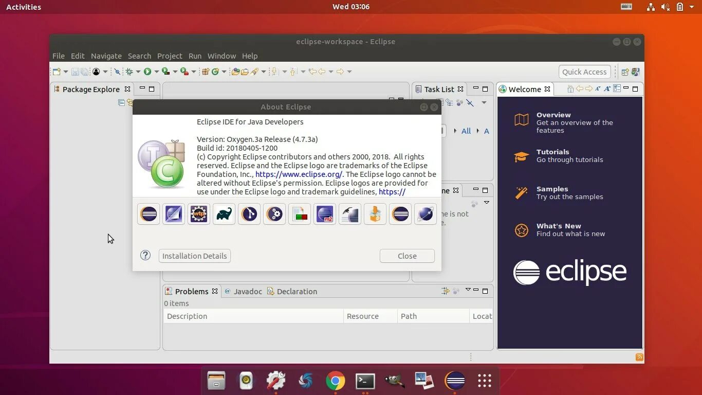Click the New Java Class icon

pos(215,71)
